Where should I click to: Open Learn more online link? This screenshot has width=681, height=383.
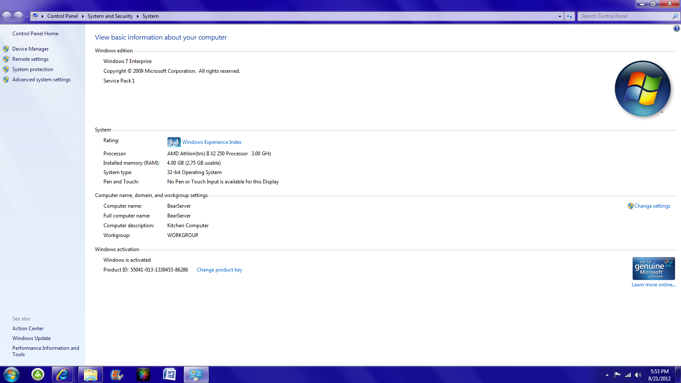click(654, 285)
